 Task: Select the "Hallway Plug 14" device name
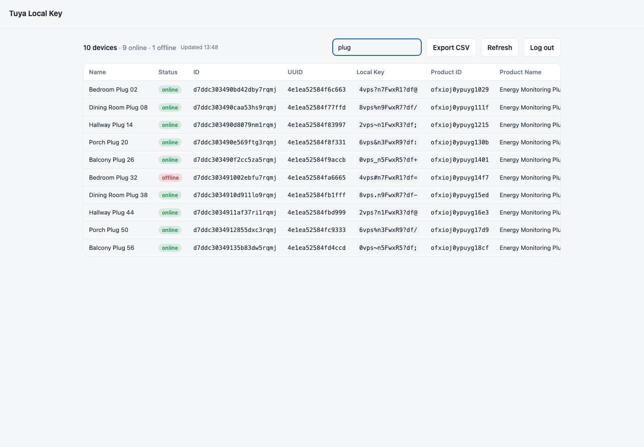pyautogui.click(x=111, y=125)
